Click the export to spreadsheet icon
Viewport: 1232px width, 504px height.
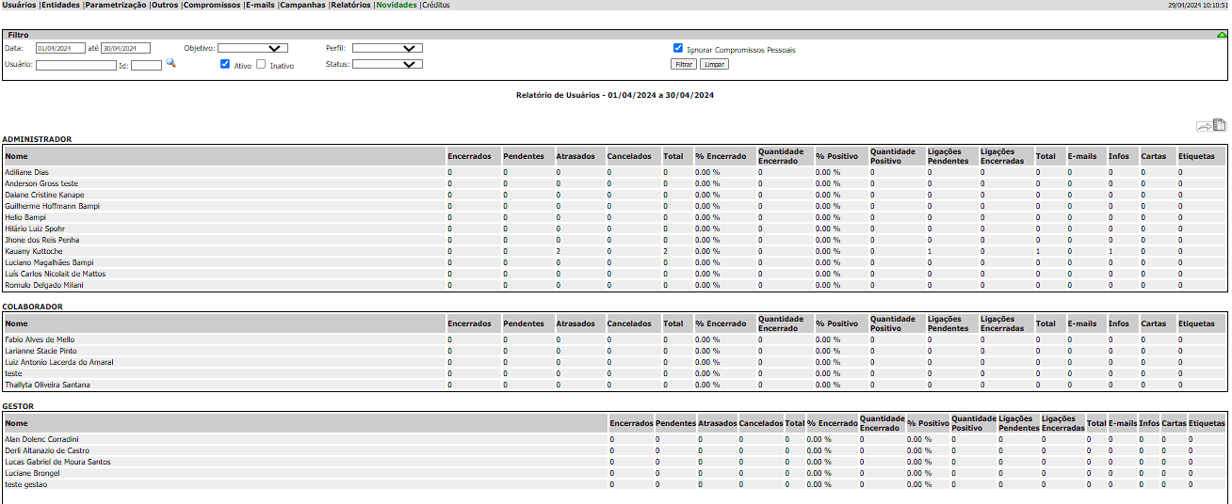[1211, 125]
